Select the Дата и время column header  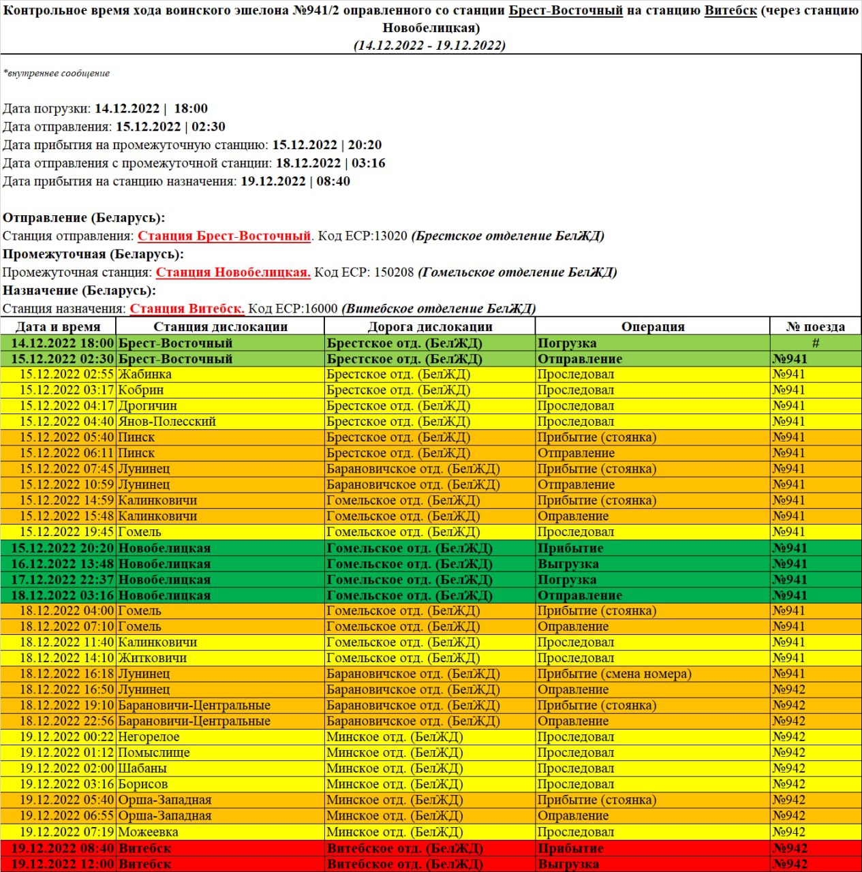59,326
